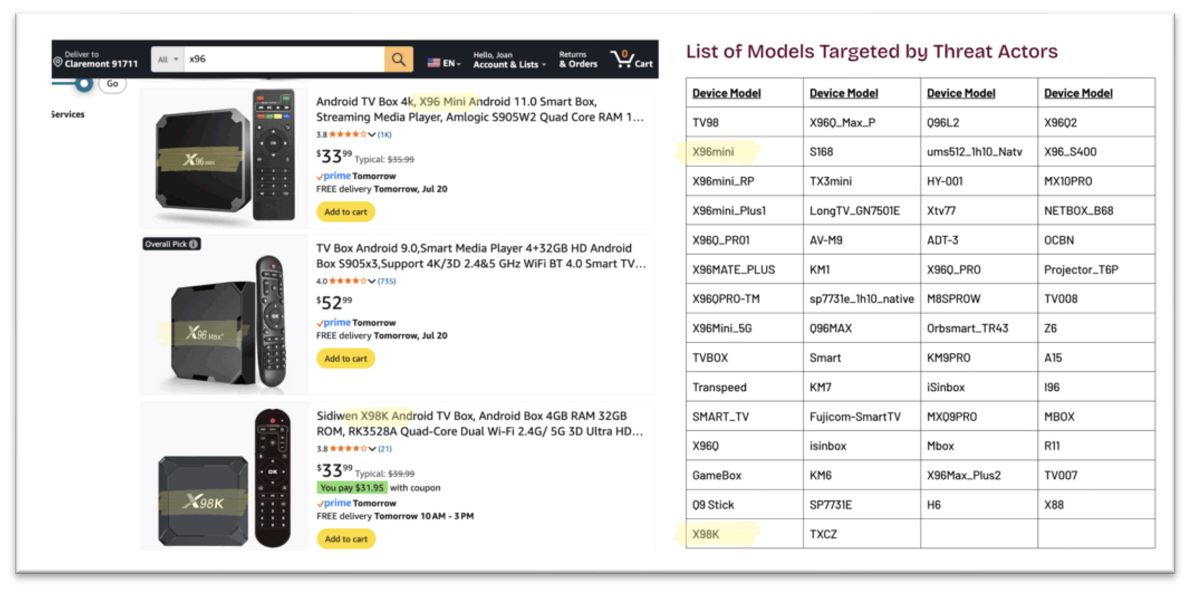Click the List of Models Targeted heading

(x=872, y=51)
